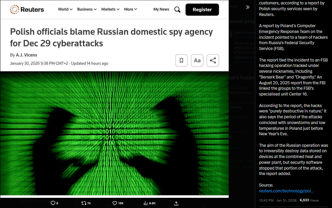
Task: Click the January 30, 2026 publication date
Action: pyautogui.click(x=39, y=63)
